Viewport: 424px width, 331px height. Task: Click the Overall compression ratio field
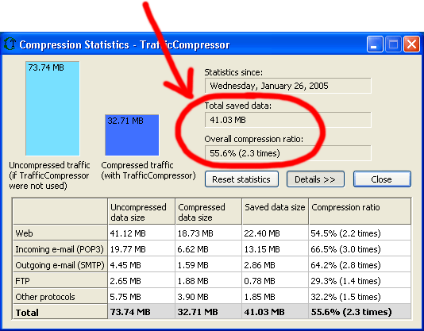coord(288,153)
